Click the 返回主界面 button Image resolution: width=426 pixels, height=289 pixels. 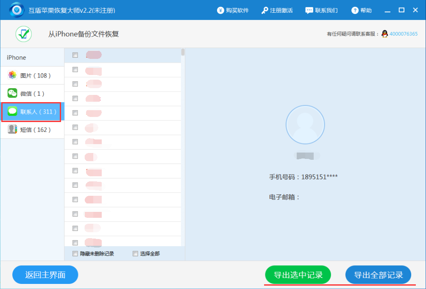click(x=45, y=275)
